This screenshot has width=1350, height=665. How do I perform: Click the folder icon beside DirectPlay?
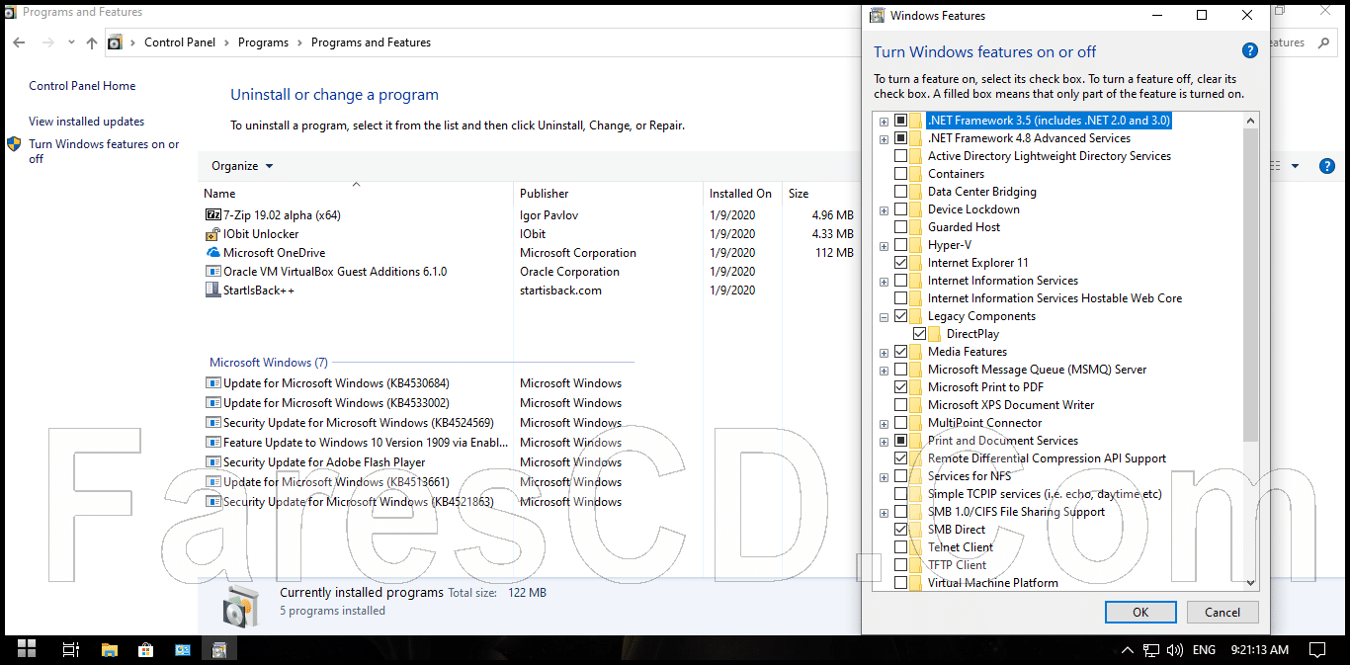pos(934,334)
